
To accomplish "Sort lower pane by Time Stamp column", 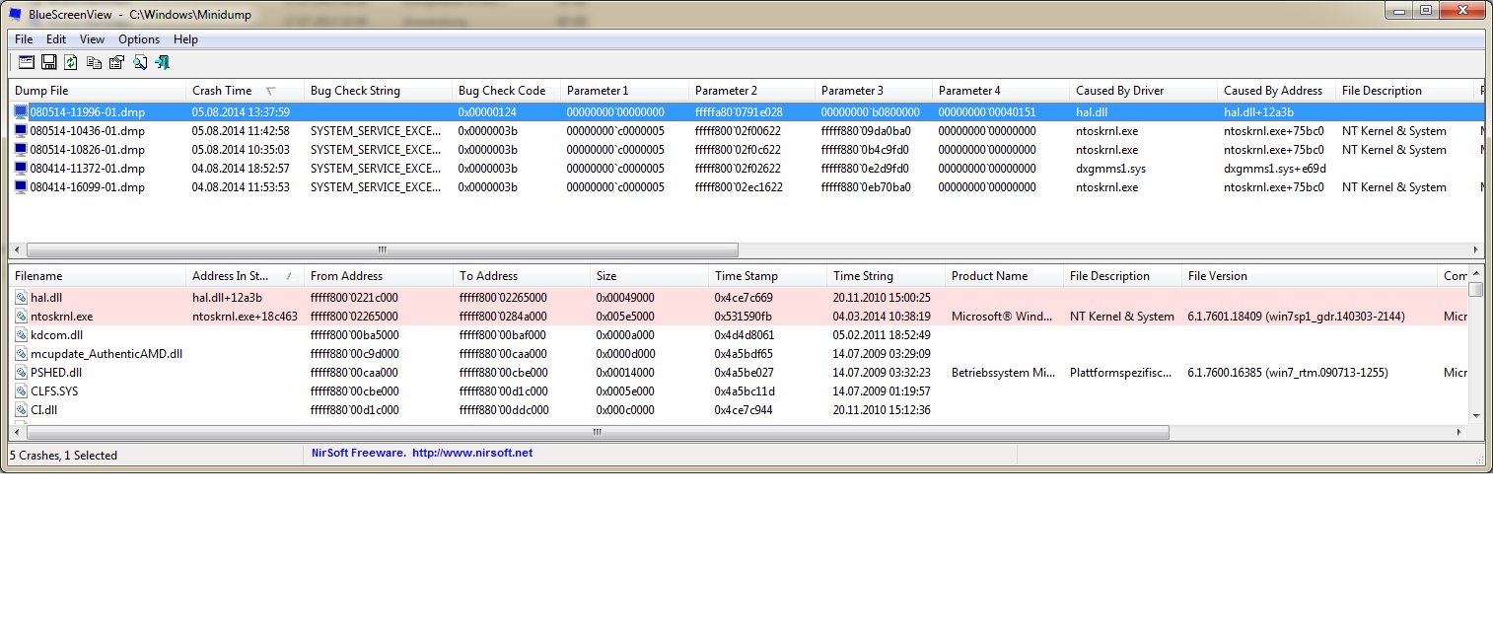I will 768,276.
